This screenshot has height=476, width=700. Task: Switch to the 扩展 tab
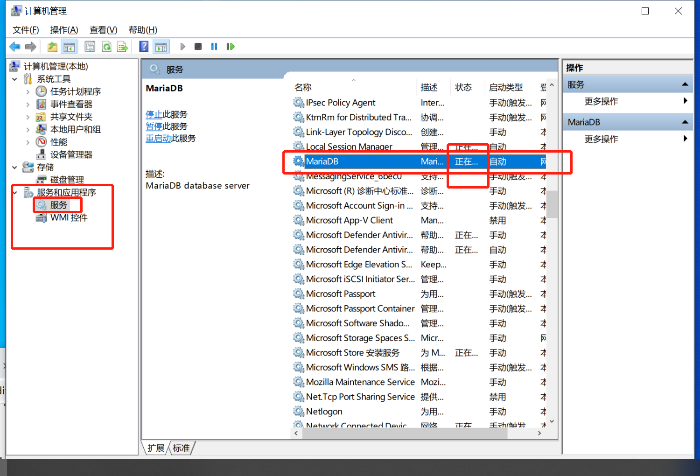pyautogui.click(x=155, y=448)
